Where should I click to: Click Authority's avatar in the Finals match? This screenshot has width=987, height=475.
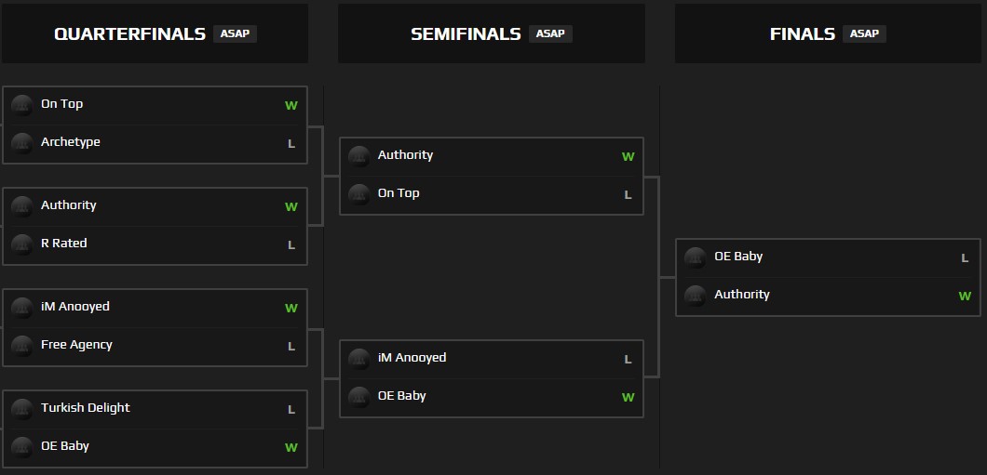[x=696, y=296]
